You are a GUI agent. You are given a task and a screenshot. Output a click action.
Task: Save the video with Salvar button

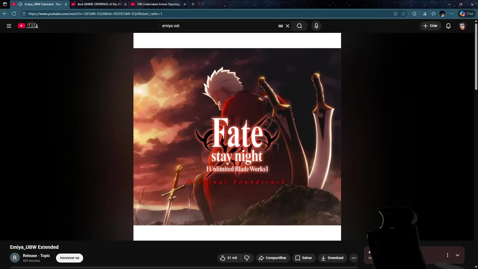304,258
